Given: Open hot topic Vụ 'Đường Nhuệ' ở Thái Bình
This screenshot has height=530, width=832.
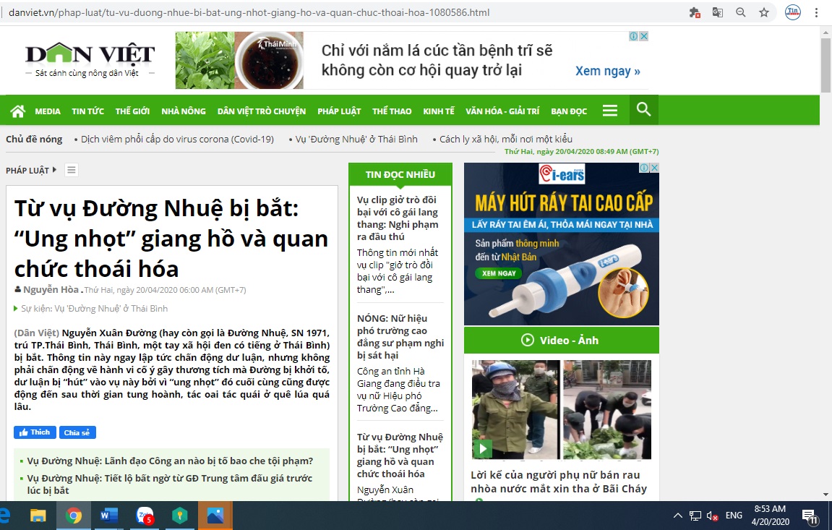Looking at the screenshot, I should tap(356, 139).
